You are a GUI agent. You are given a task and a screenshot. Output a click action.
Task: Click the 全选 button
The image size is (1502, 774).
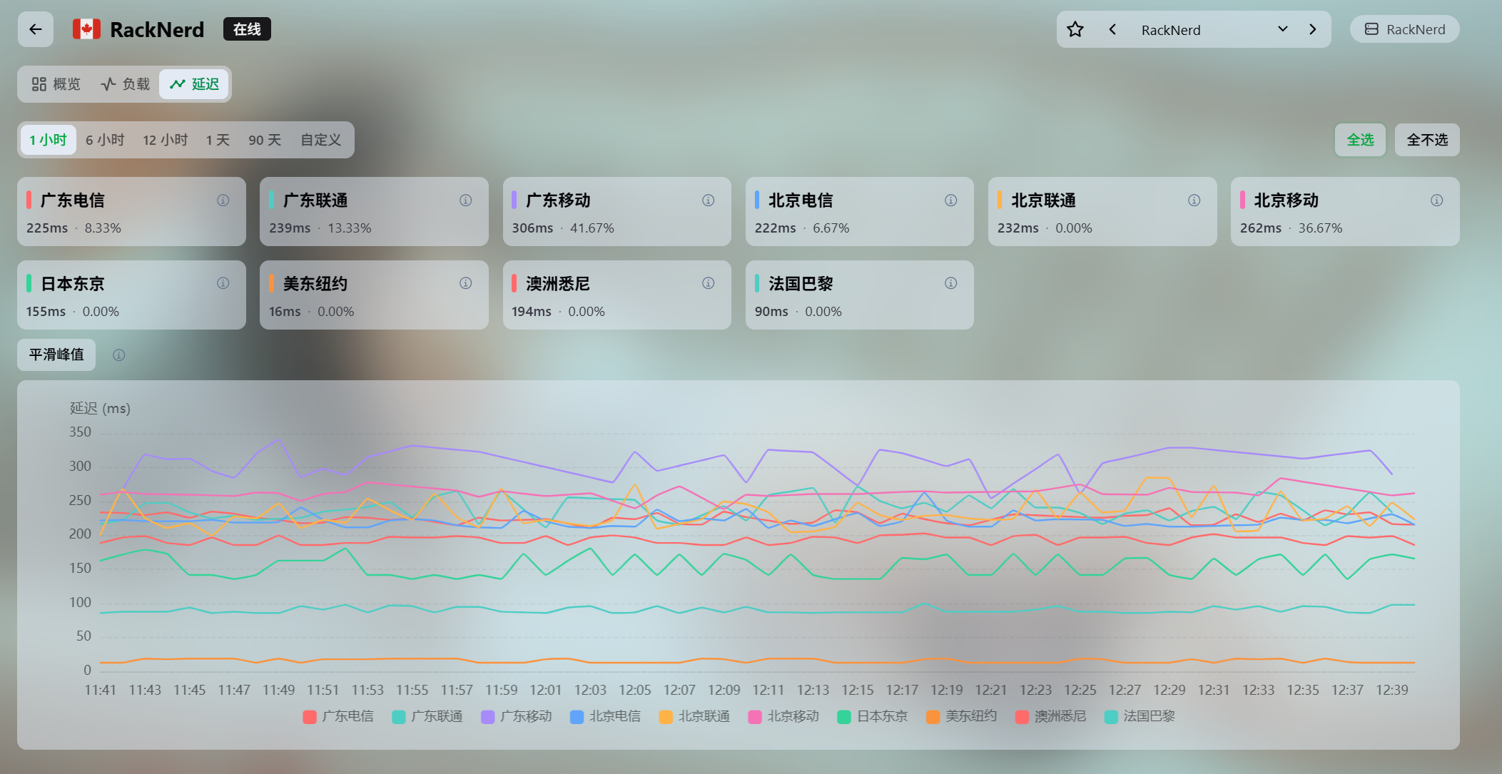[1360, 140]
